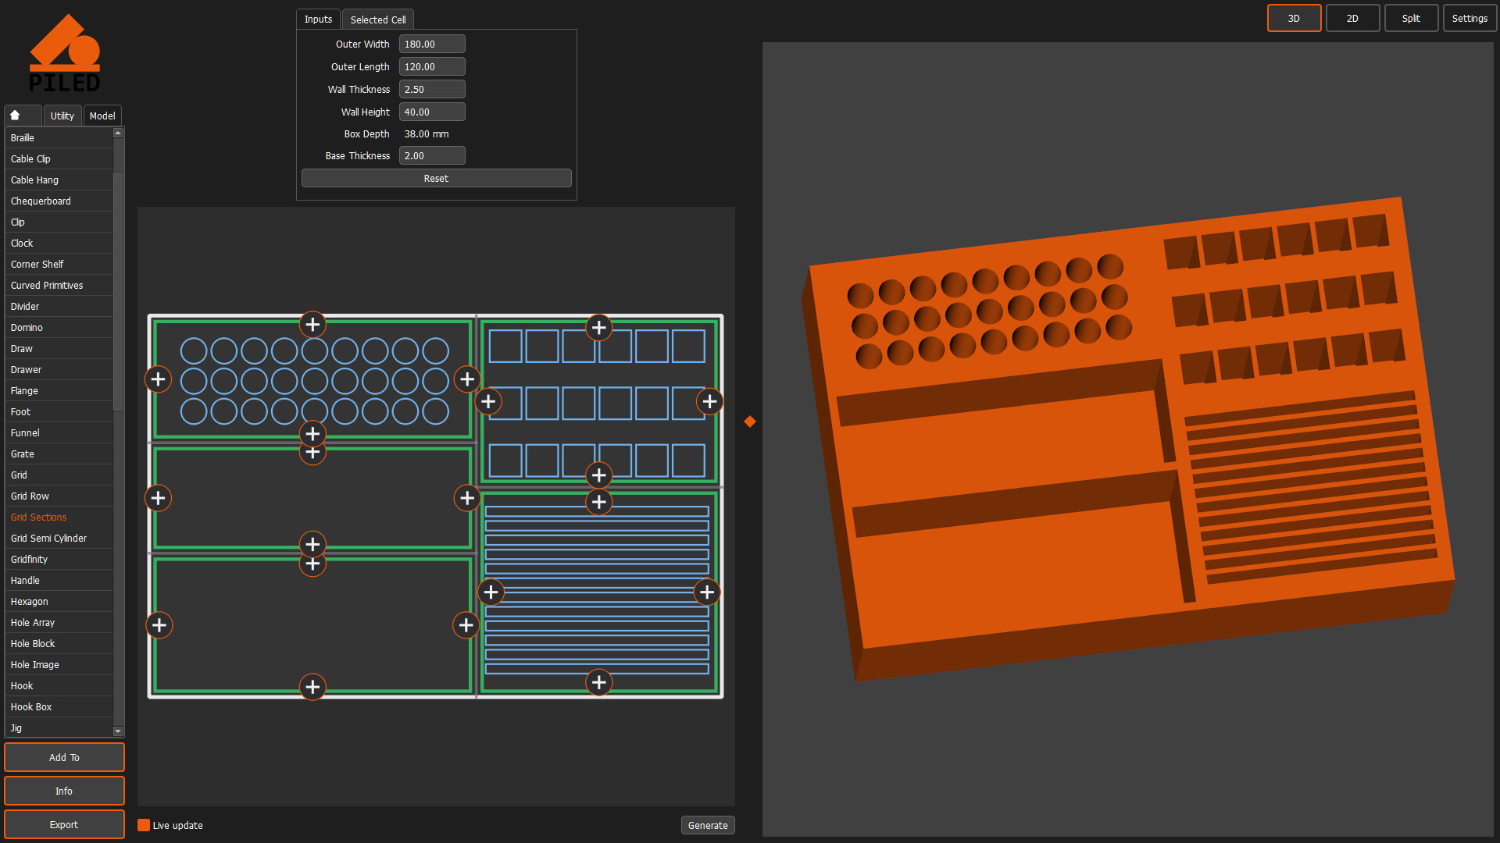Screen dimensions: 1500x843
Task: Click plus below the slots cell
Action: [599, 682]
